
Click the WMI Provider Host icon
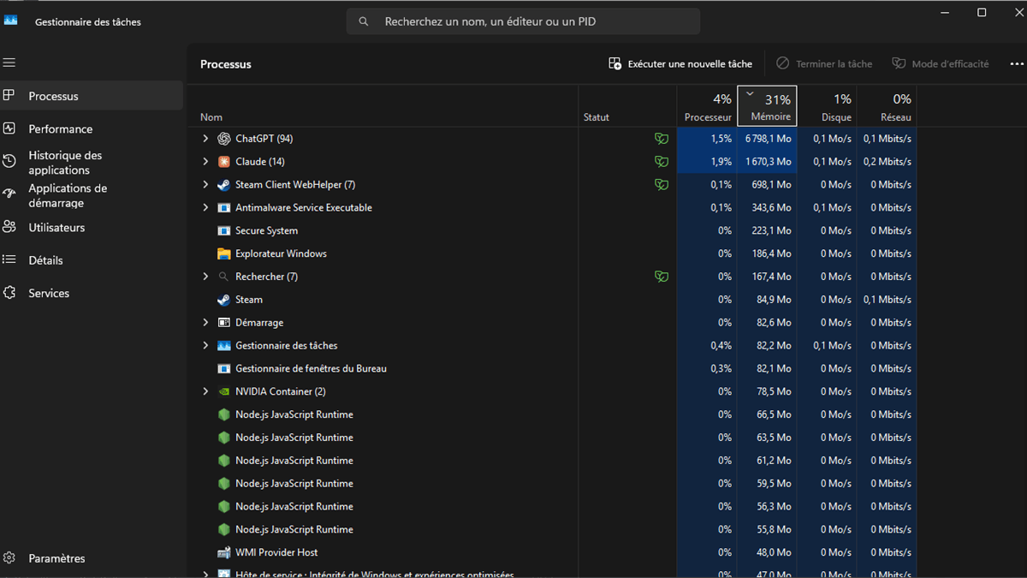click(x=224, y=553)
